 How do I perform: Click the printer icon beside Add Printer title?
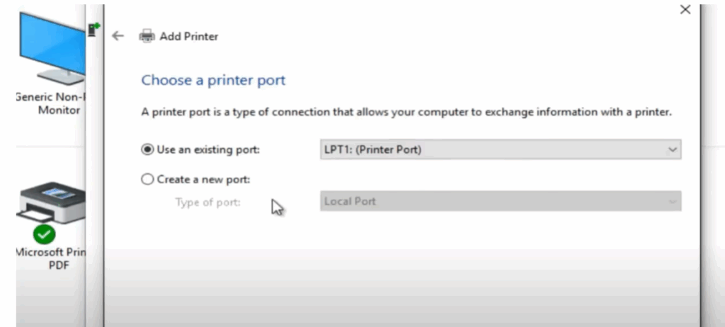[147, 36]
